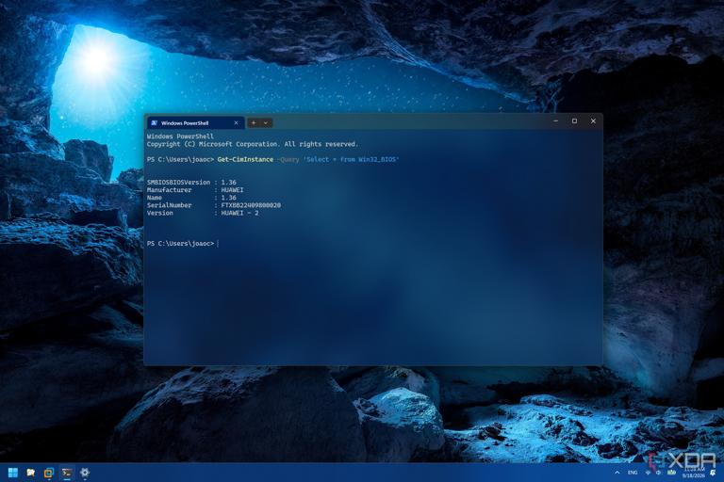Click the SerialNumber label
Viewport: 724px width, 482px height.
pos(169,205)
